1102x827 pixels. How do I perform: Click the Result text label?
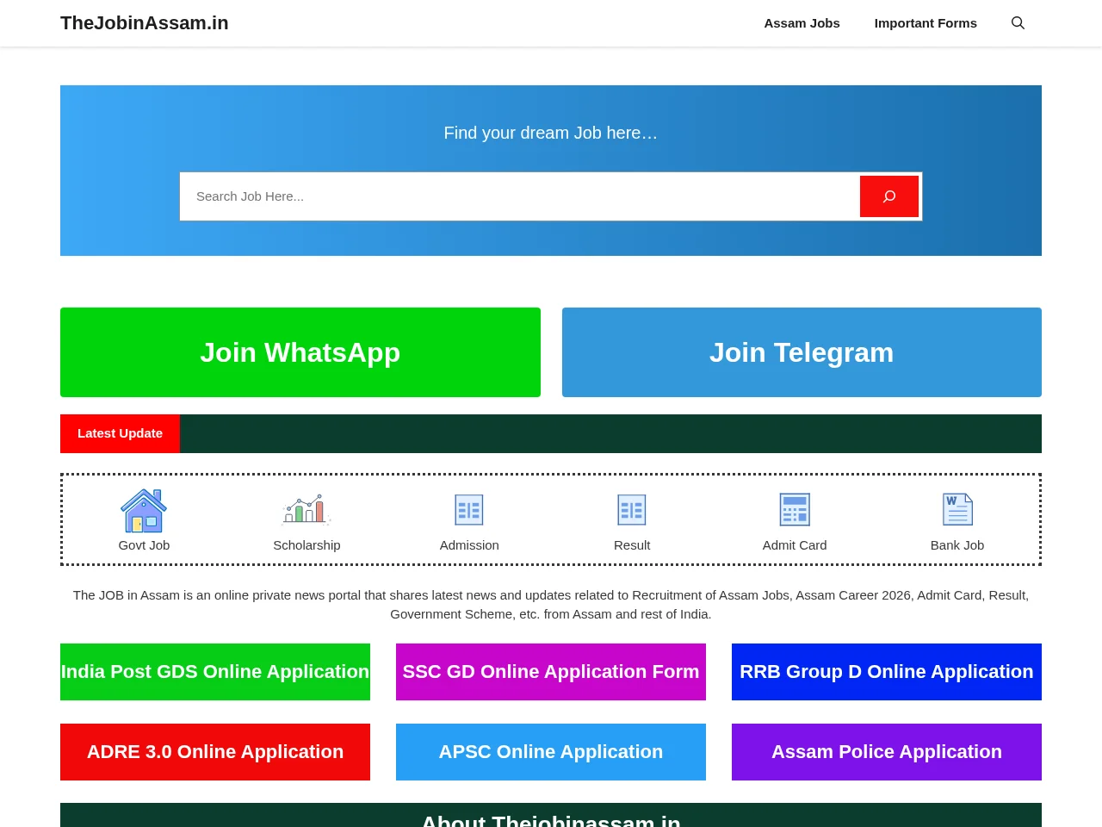point(632,545)
